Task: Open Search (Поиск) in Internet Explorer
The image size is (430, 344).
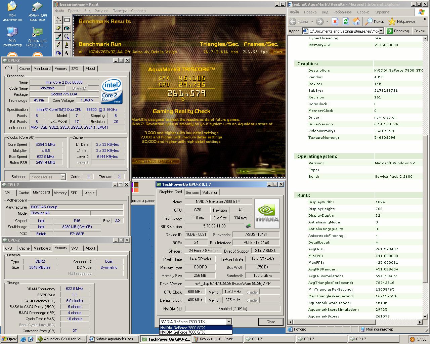Action: [375, 21]
